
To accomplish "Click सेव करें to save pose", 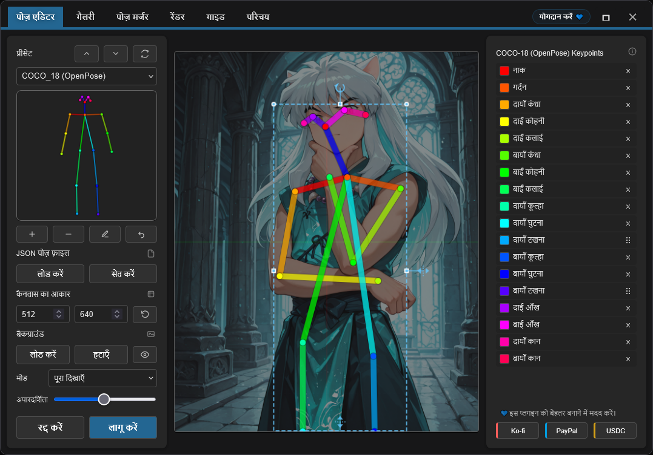I will (x=123, y=274).
